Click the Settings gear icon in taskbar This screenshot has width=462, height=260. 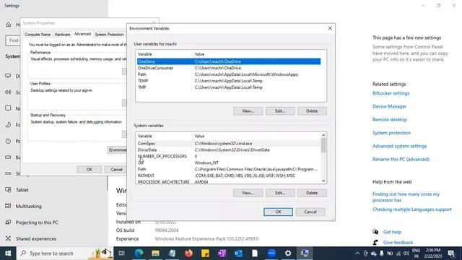click(x=288, y=253)
